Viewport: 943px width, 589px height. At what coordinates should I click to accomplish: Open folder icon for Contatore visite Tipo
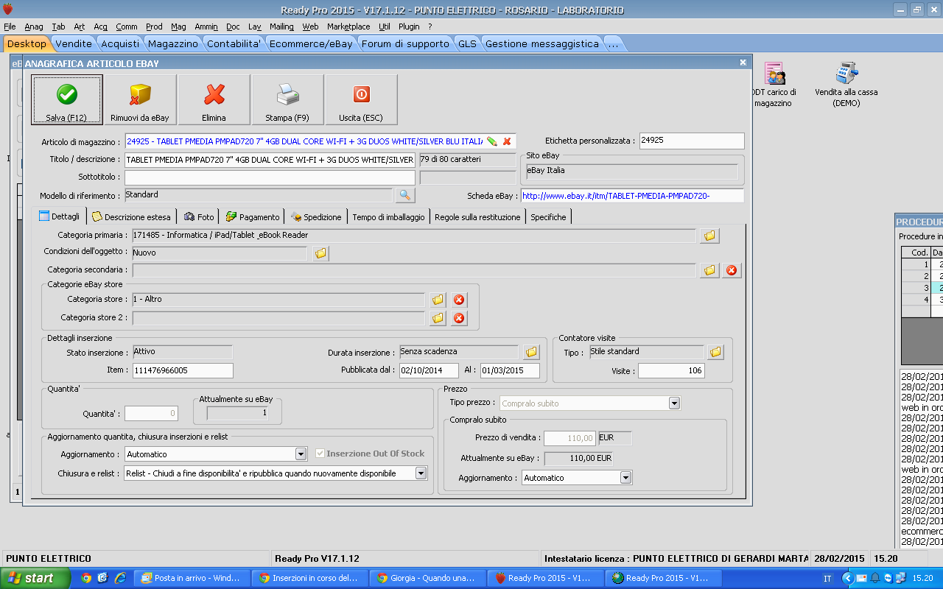[715, 353]
